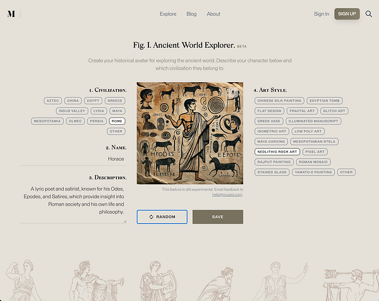The height and width of the screenshot is (301, 379).
Task: Select the Rome civilization tag
Action: (x=117, y=121)
